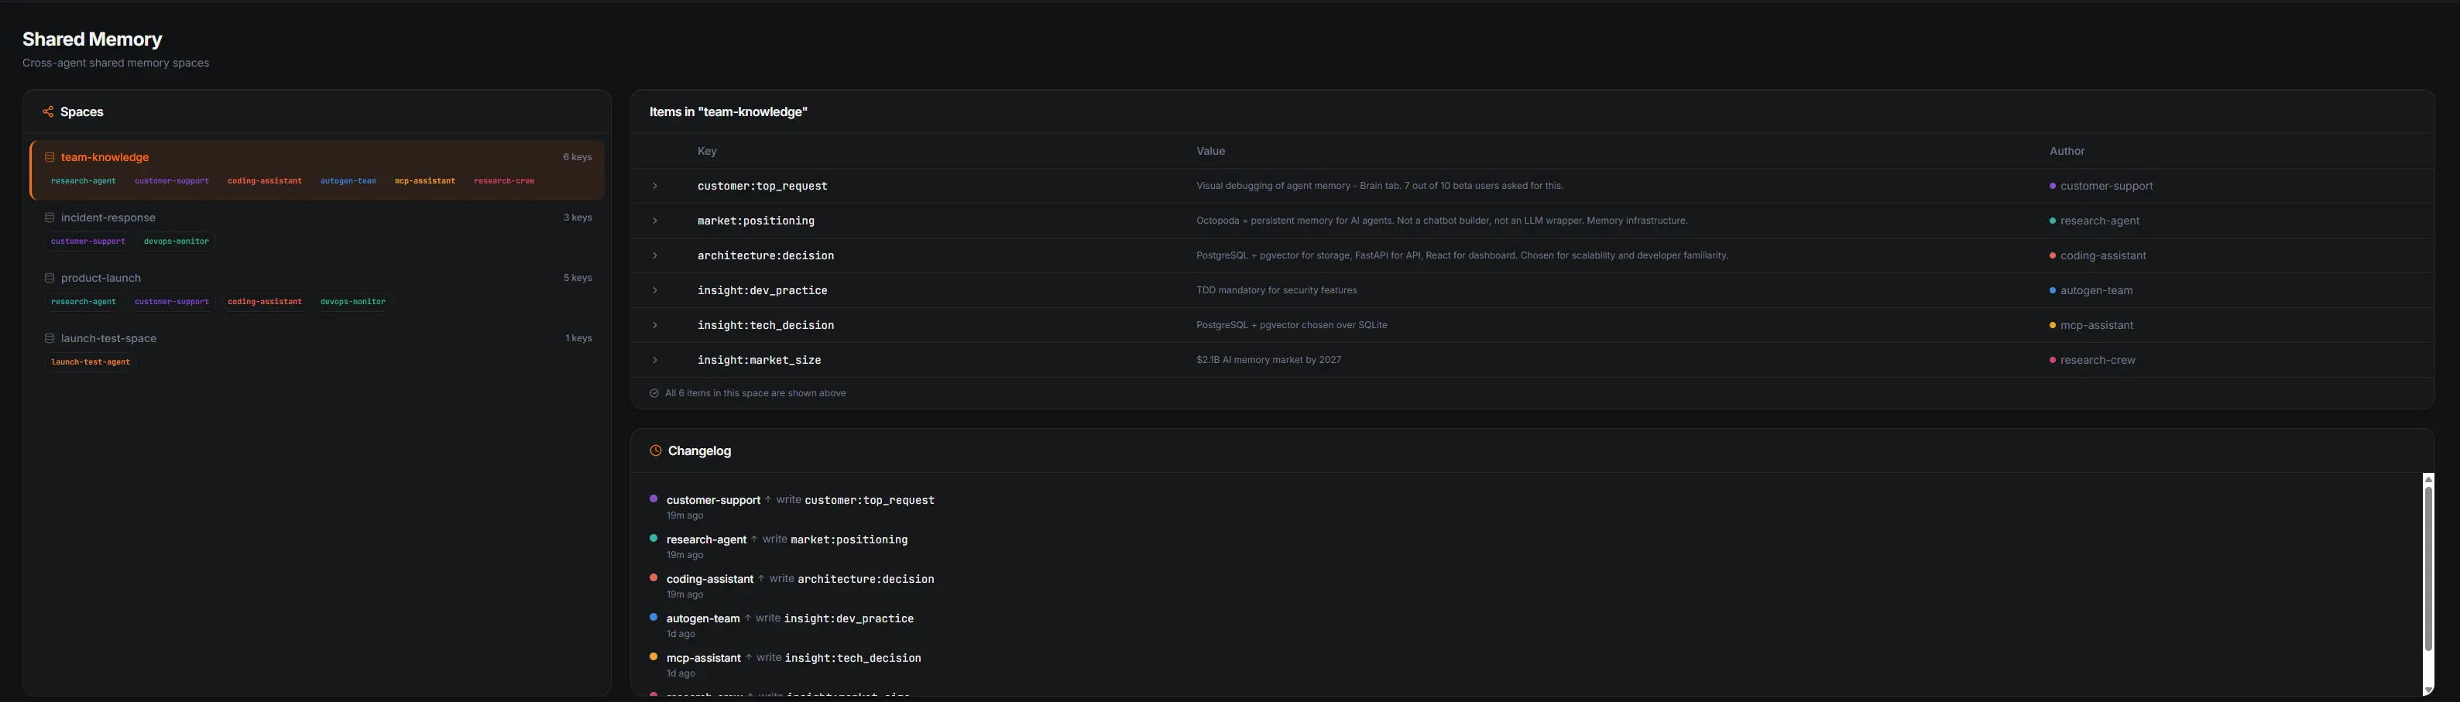The width and height of the screenshot is (2460, 702).
Task: Click the mcp-assistant tag in team-knowledge
Action: (425, 181)
